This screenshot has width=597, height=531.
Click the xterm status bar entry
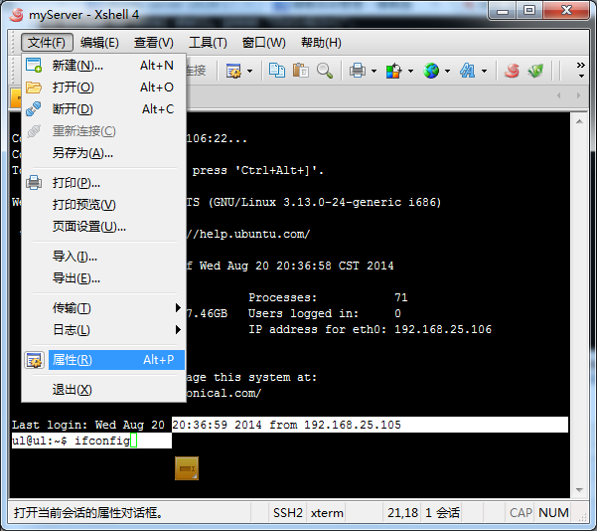327,513
